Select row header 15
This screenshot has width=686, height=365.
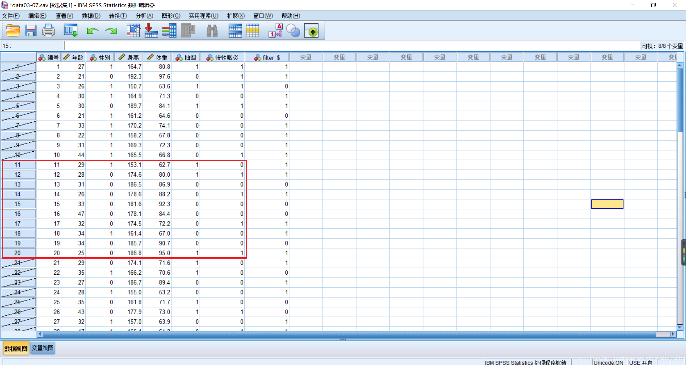pos(18,204)
